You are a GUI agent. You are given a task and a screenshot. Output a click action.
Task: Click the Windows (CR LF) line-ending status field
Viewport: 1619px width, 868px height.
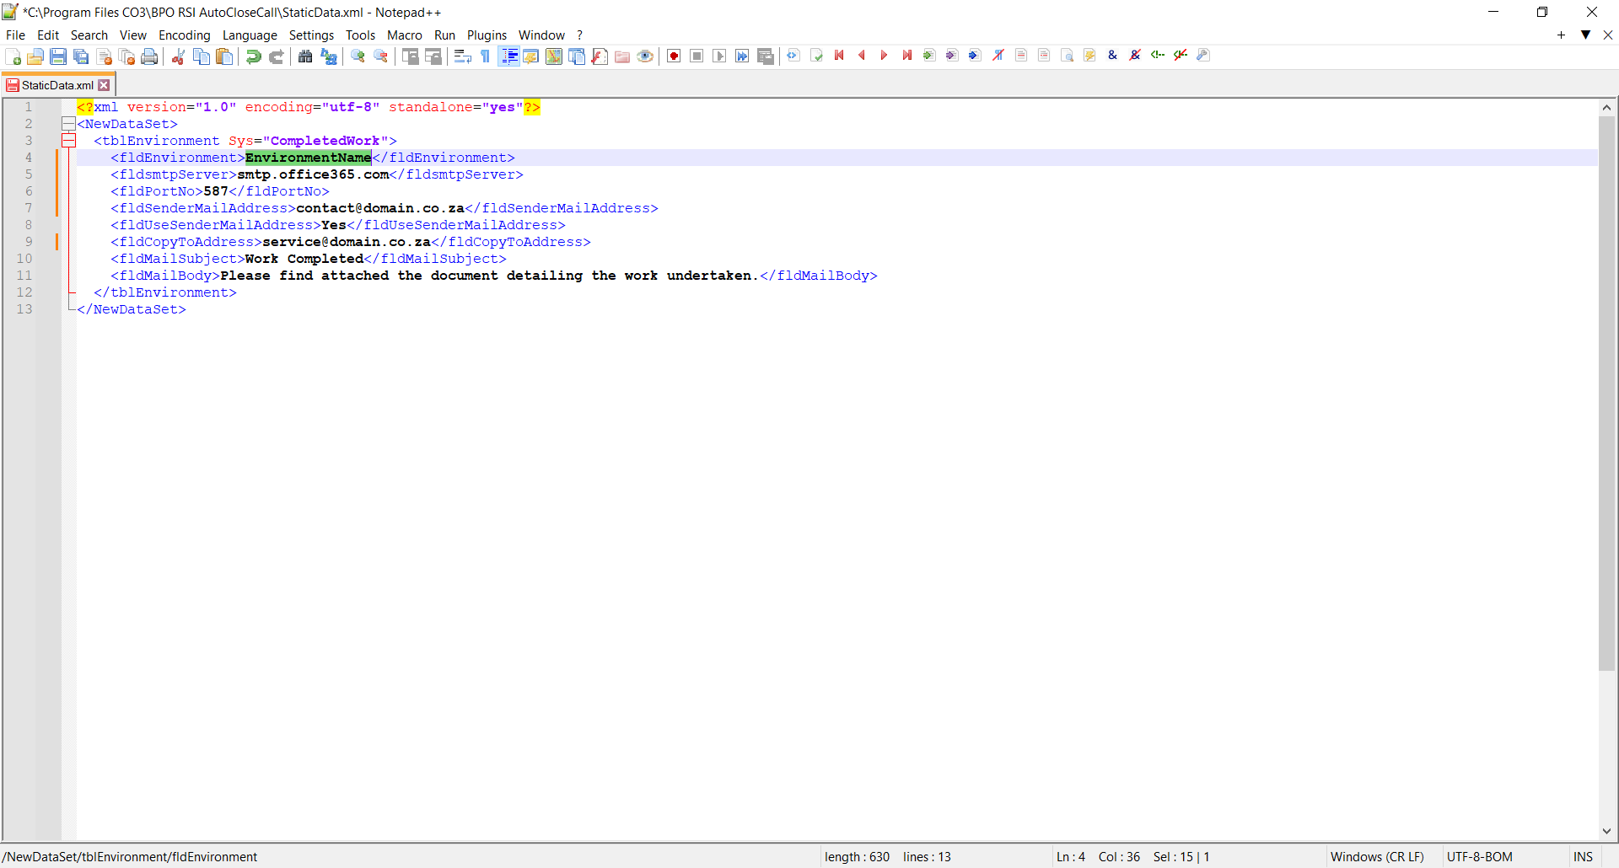tap(1377, 857)
